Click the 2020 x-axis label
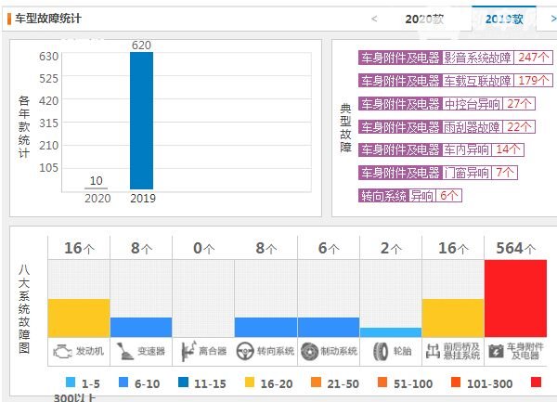The image size is (557, 402). (97, 198)
